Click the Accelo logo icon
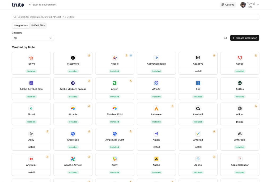 click(x=115, y=58)
